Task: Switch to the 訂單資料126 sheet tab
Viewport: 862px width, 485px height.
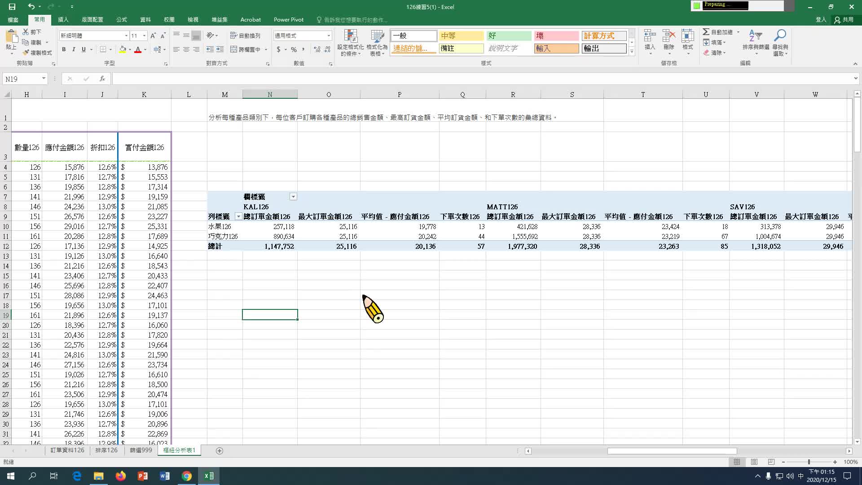Action: [67, 450]
